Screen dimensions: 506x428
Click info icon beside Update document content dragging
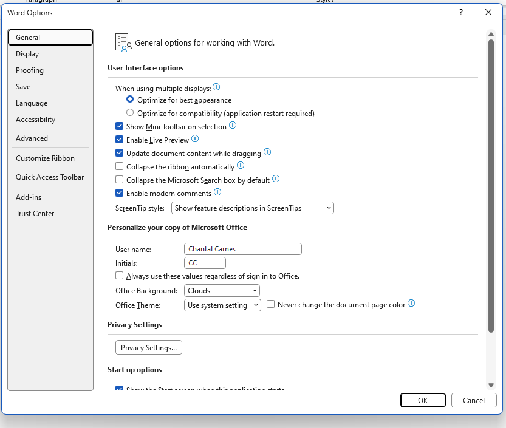tap(267, 152)
